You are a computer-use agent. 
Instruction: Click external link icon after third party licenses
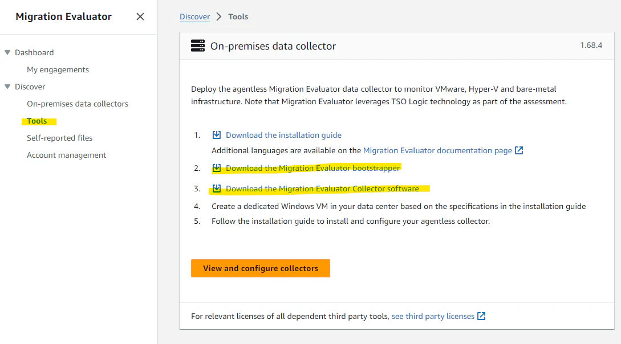tap(481, 316)
